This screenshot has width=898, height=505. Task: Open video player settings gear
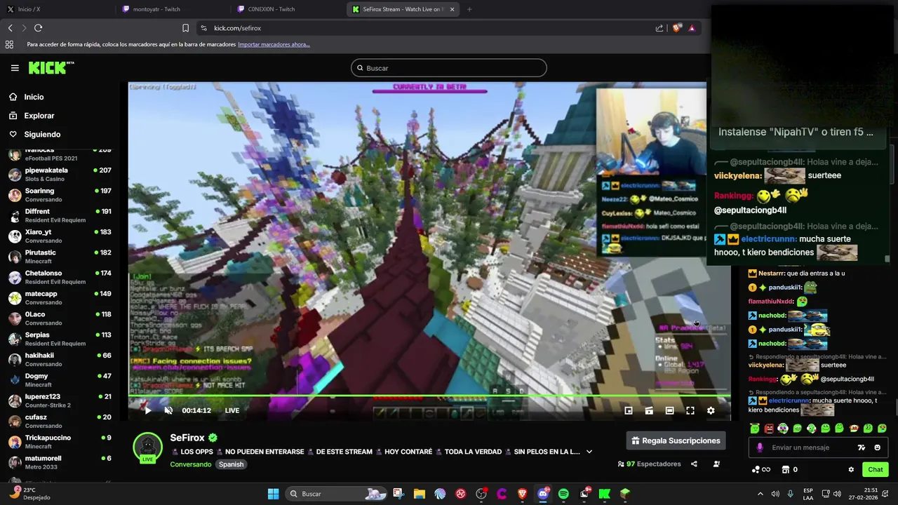pyautogui.click(x=711, y=410)
